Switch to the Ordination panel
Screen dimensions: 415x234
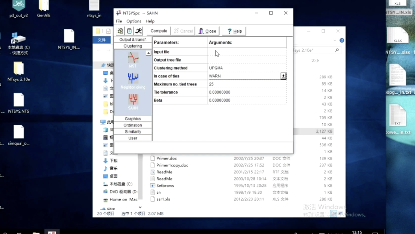(133, 125)
